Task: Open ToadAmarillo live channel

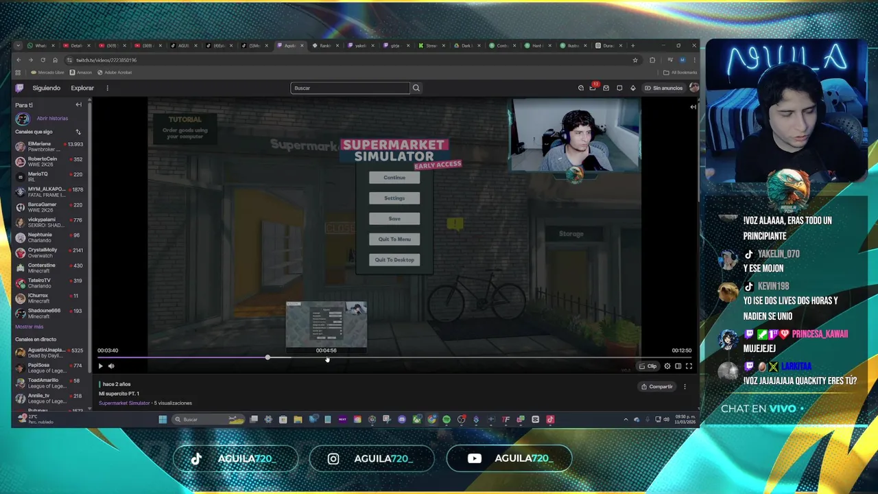Action: (x=49, y=383)
